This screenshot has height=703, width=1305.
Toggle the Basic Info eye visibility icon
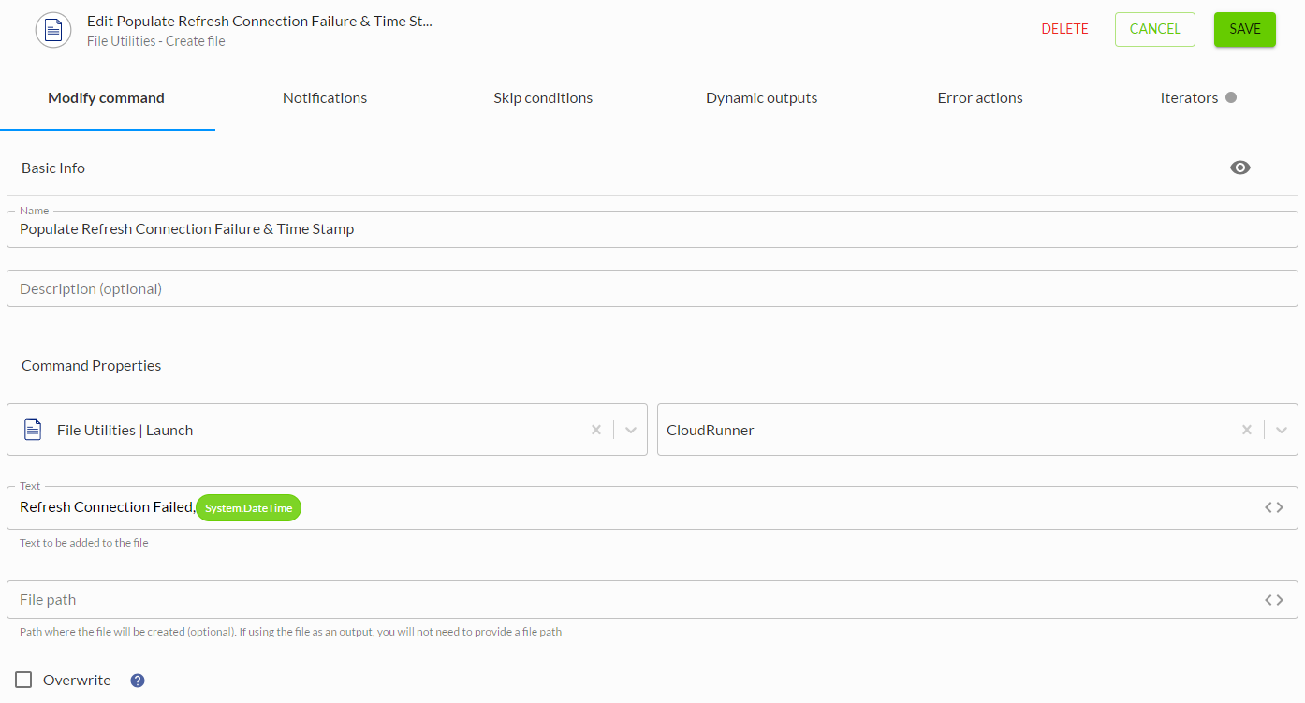[1240, 168]
